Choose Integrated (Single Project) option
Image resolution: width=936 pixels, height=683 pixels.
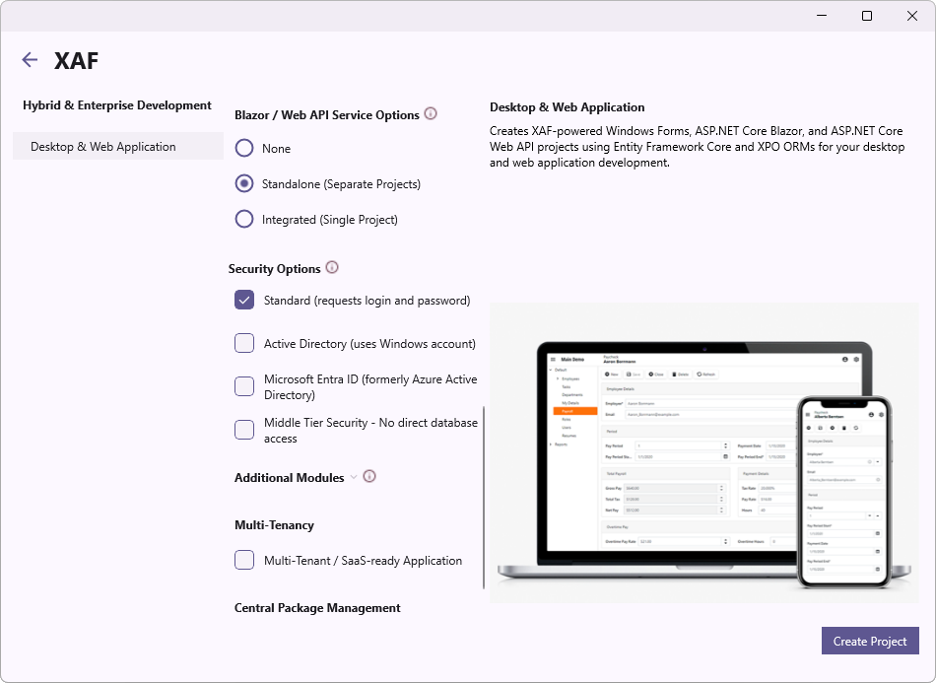(243, 219)
